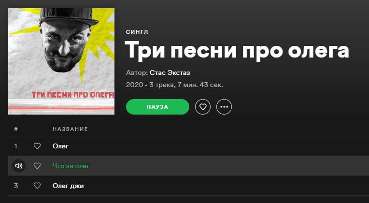This screenshot has width=369, height=203.
Task: Click the # column header
Action: pos(16,129)
